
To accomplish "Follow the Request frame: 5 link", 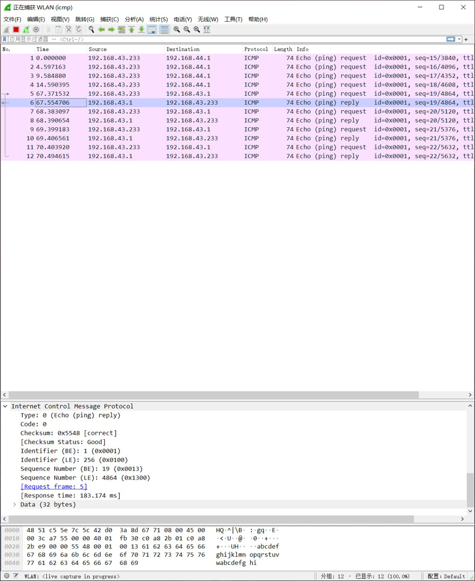I will (x=54, y=486).
